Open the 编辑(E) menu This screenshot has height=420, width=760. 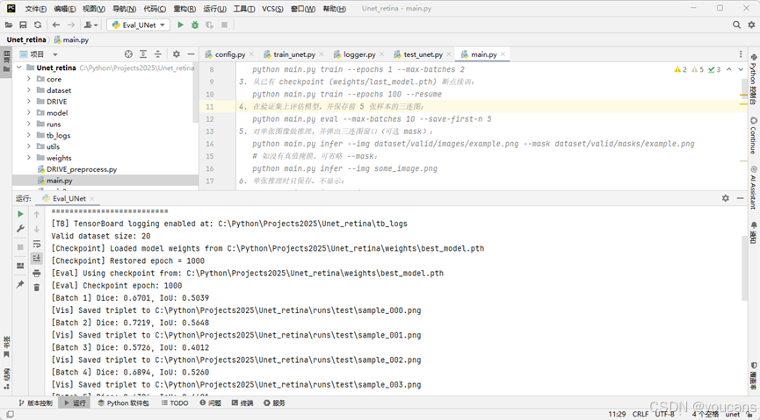coord(65,9)
